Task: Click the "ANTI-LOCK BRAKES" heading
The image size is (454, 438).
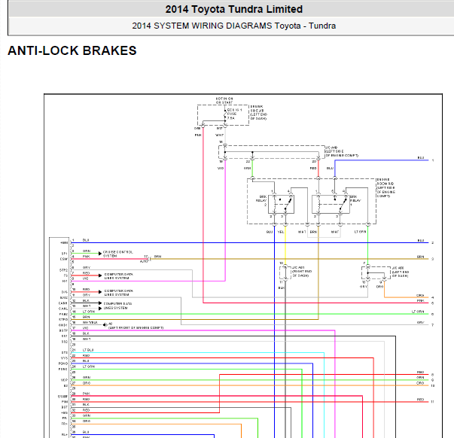Action: pos(72,50)
